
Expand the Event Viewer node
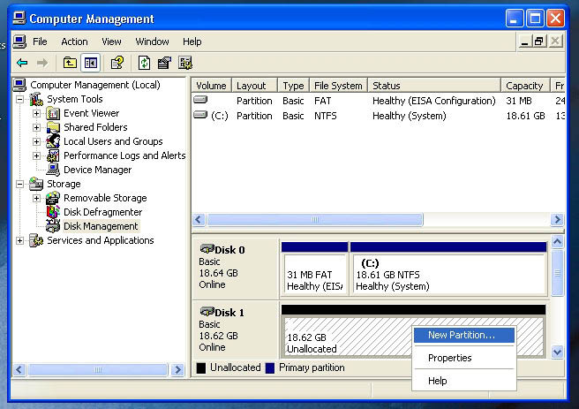pyautogui.click(x=36, y=113)
